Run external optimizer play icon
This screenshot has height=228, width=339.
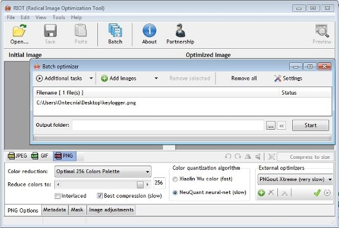pyautogui.click(x=327, y=193)
